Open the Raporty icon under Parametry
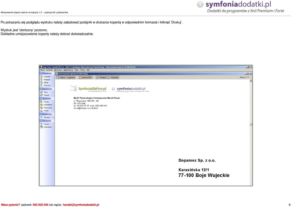Image resolution: width=291 pixels, height=207 pixels. point(42,124)
